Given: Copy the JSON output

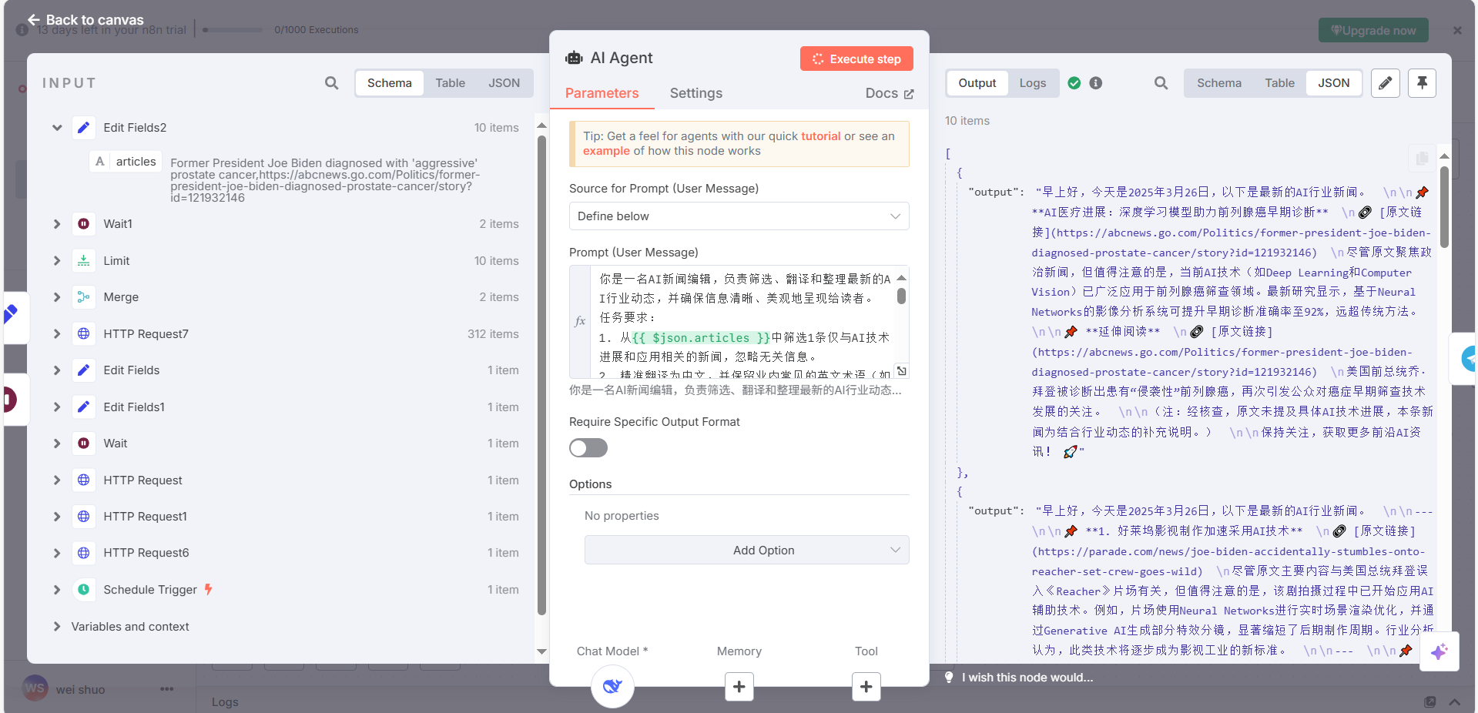Looking at the screenshot, I should pyautogui.click(x=1422, y=159).
